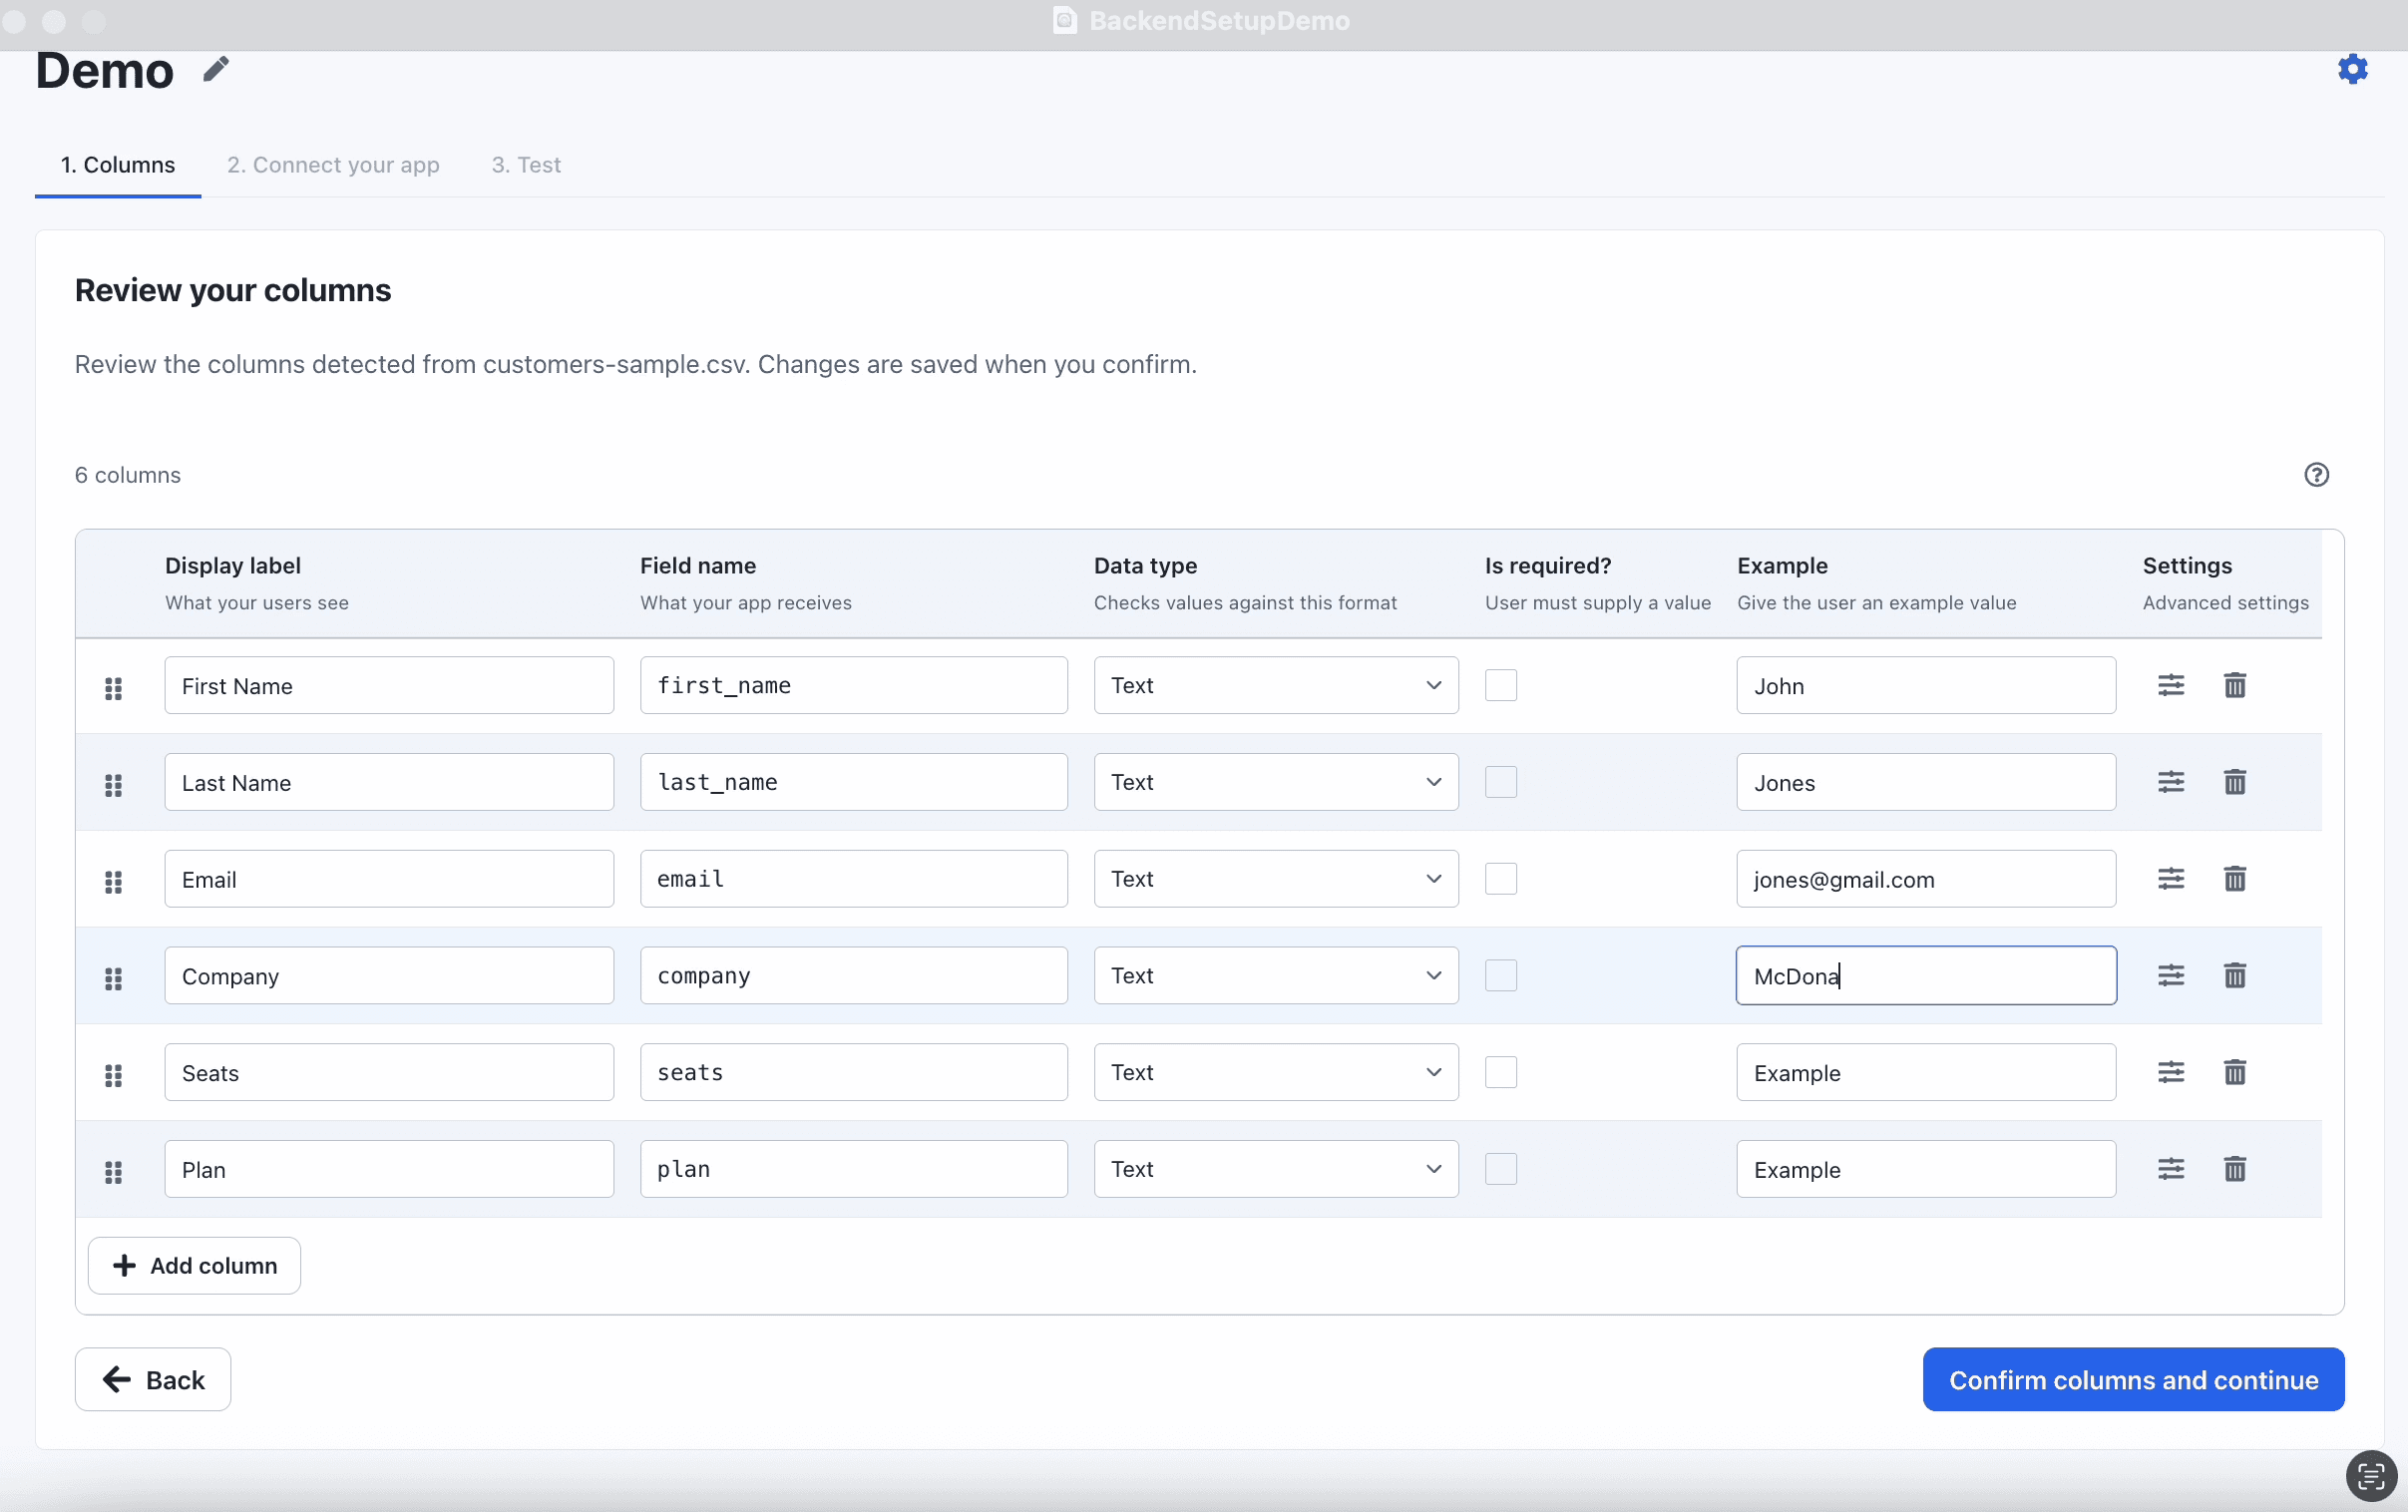Open advanced settings for Last Name row
2408x1512 pixels.
(x=2170, y=782)
